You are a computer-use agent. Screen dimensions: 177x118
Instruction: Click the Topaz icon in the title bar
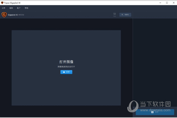click(x=2, y=3)
